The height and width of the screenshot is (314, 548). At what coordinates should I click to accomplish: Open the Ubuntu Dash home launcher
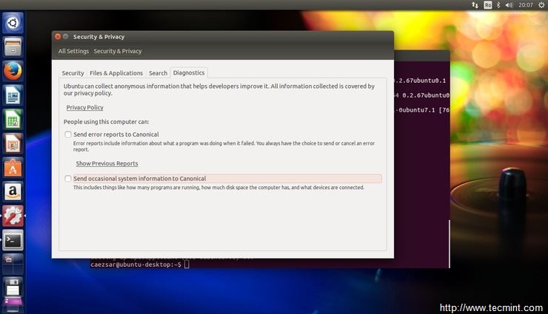[x=13, y=23]
